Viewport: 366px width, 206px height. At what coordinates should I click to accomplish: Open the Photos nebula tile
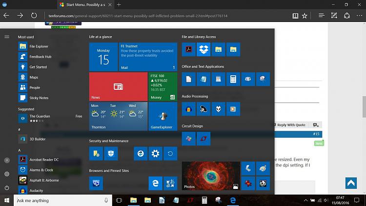[x=211, y=176]
